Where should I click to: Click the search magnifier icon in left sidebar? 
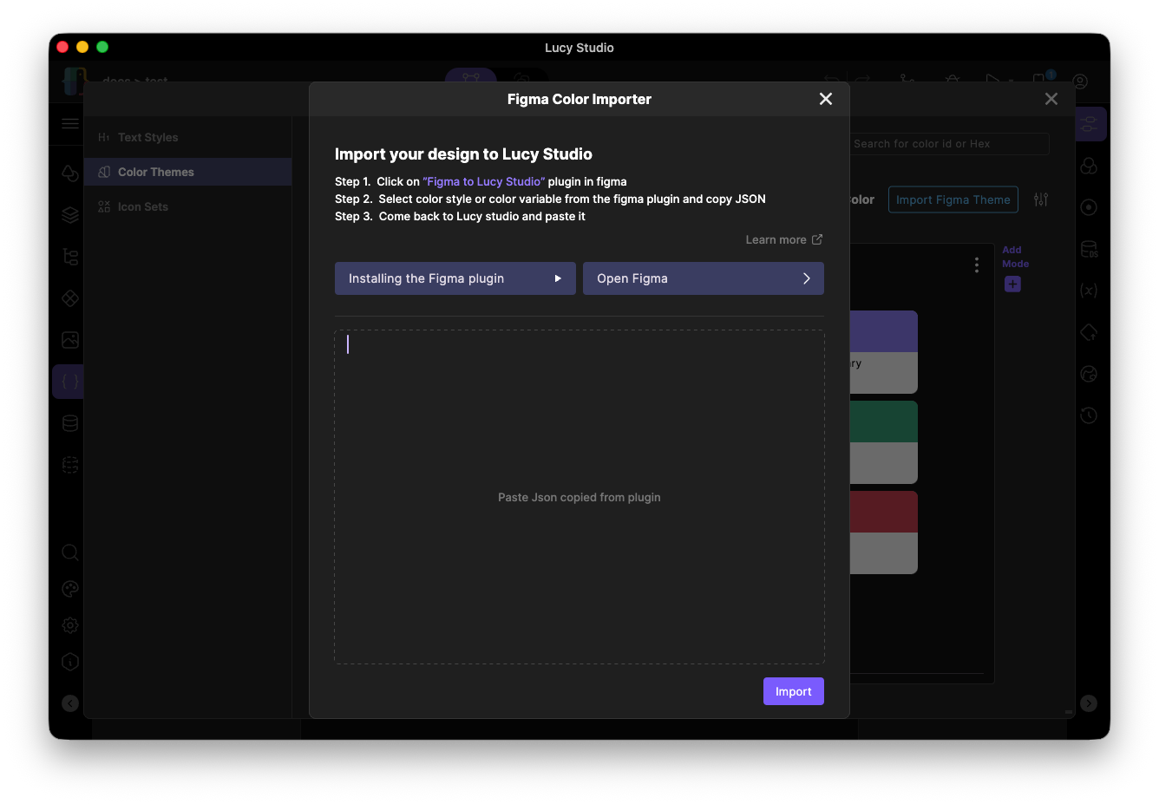[70, 552]
